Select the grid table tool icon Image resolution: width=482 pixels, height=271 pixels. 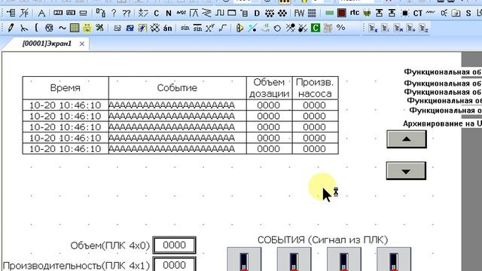(x=75, y=28)
